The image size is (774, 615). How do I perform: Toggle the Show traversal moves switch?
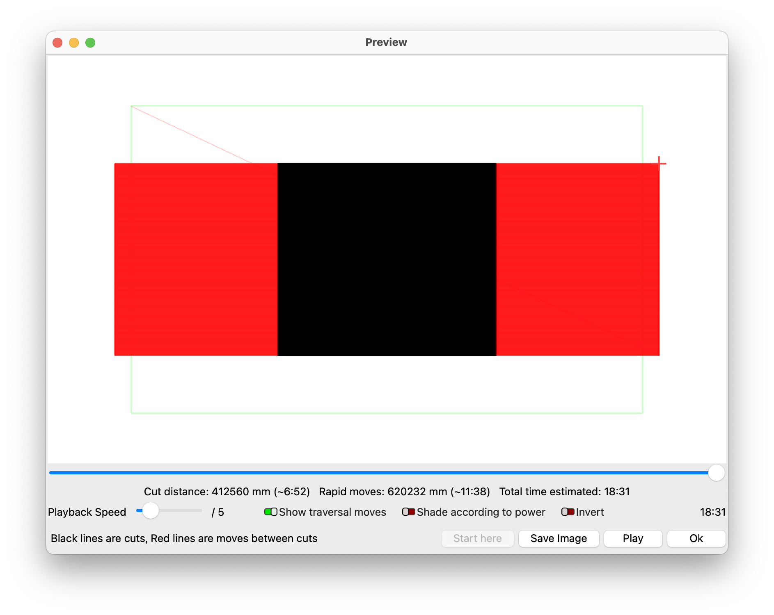[x=271, y=512]
